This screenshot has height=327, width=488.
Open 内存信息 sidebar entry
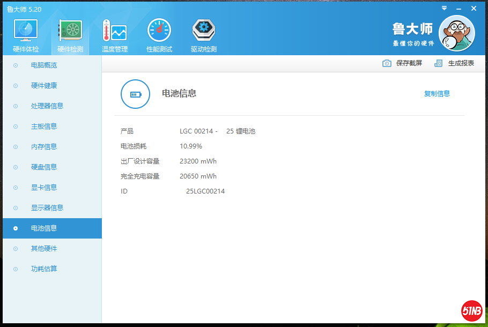tap(44, 147)
